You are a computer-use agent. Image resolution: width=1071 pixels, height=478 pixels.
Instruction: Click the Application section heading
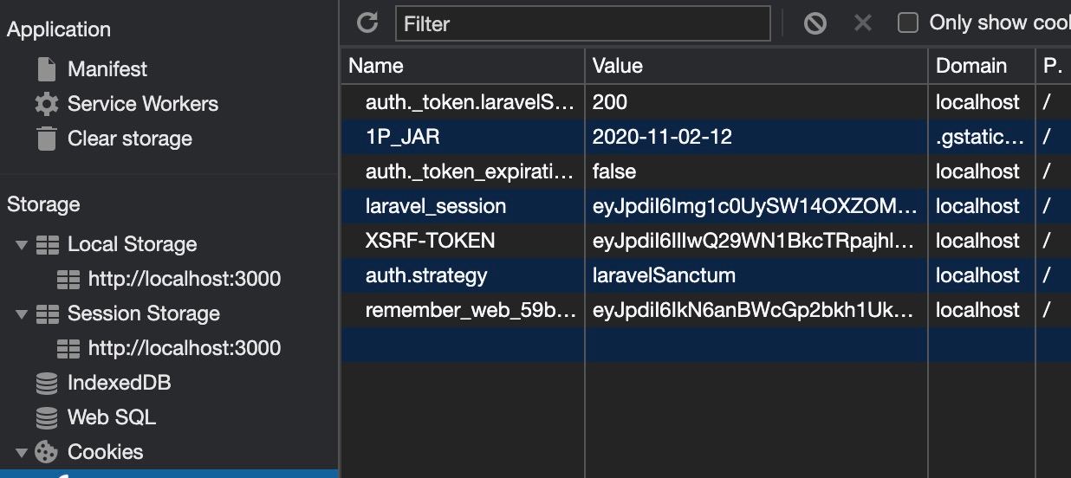click(x=59, y=29)
